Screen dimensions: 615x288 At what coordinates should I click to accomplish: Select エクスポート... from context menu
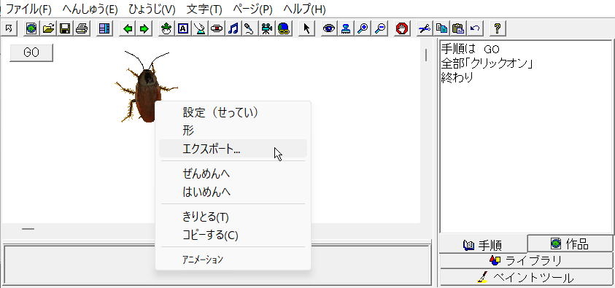233,149
